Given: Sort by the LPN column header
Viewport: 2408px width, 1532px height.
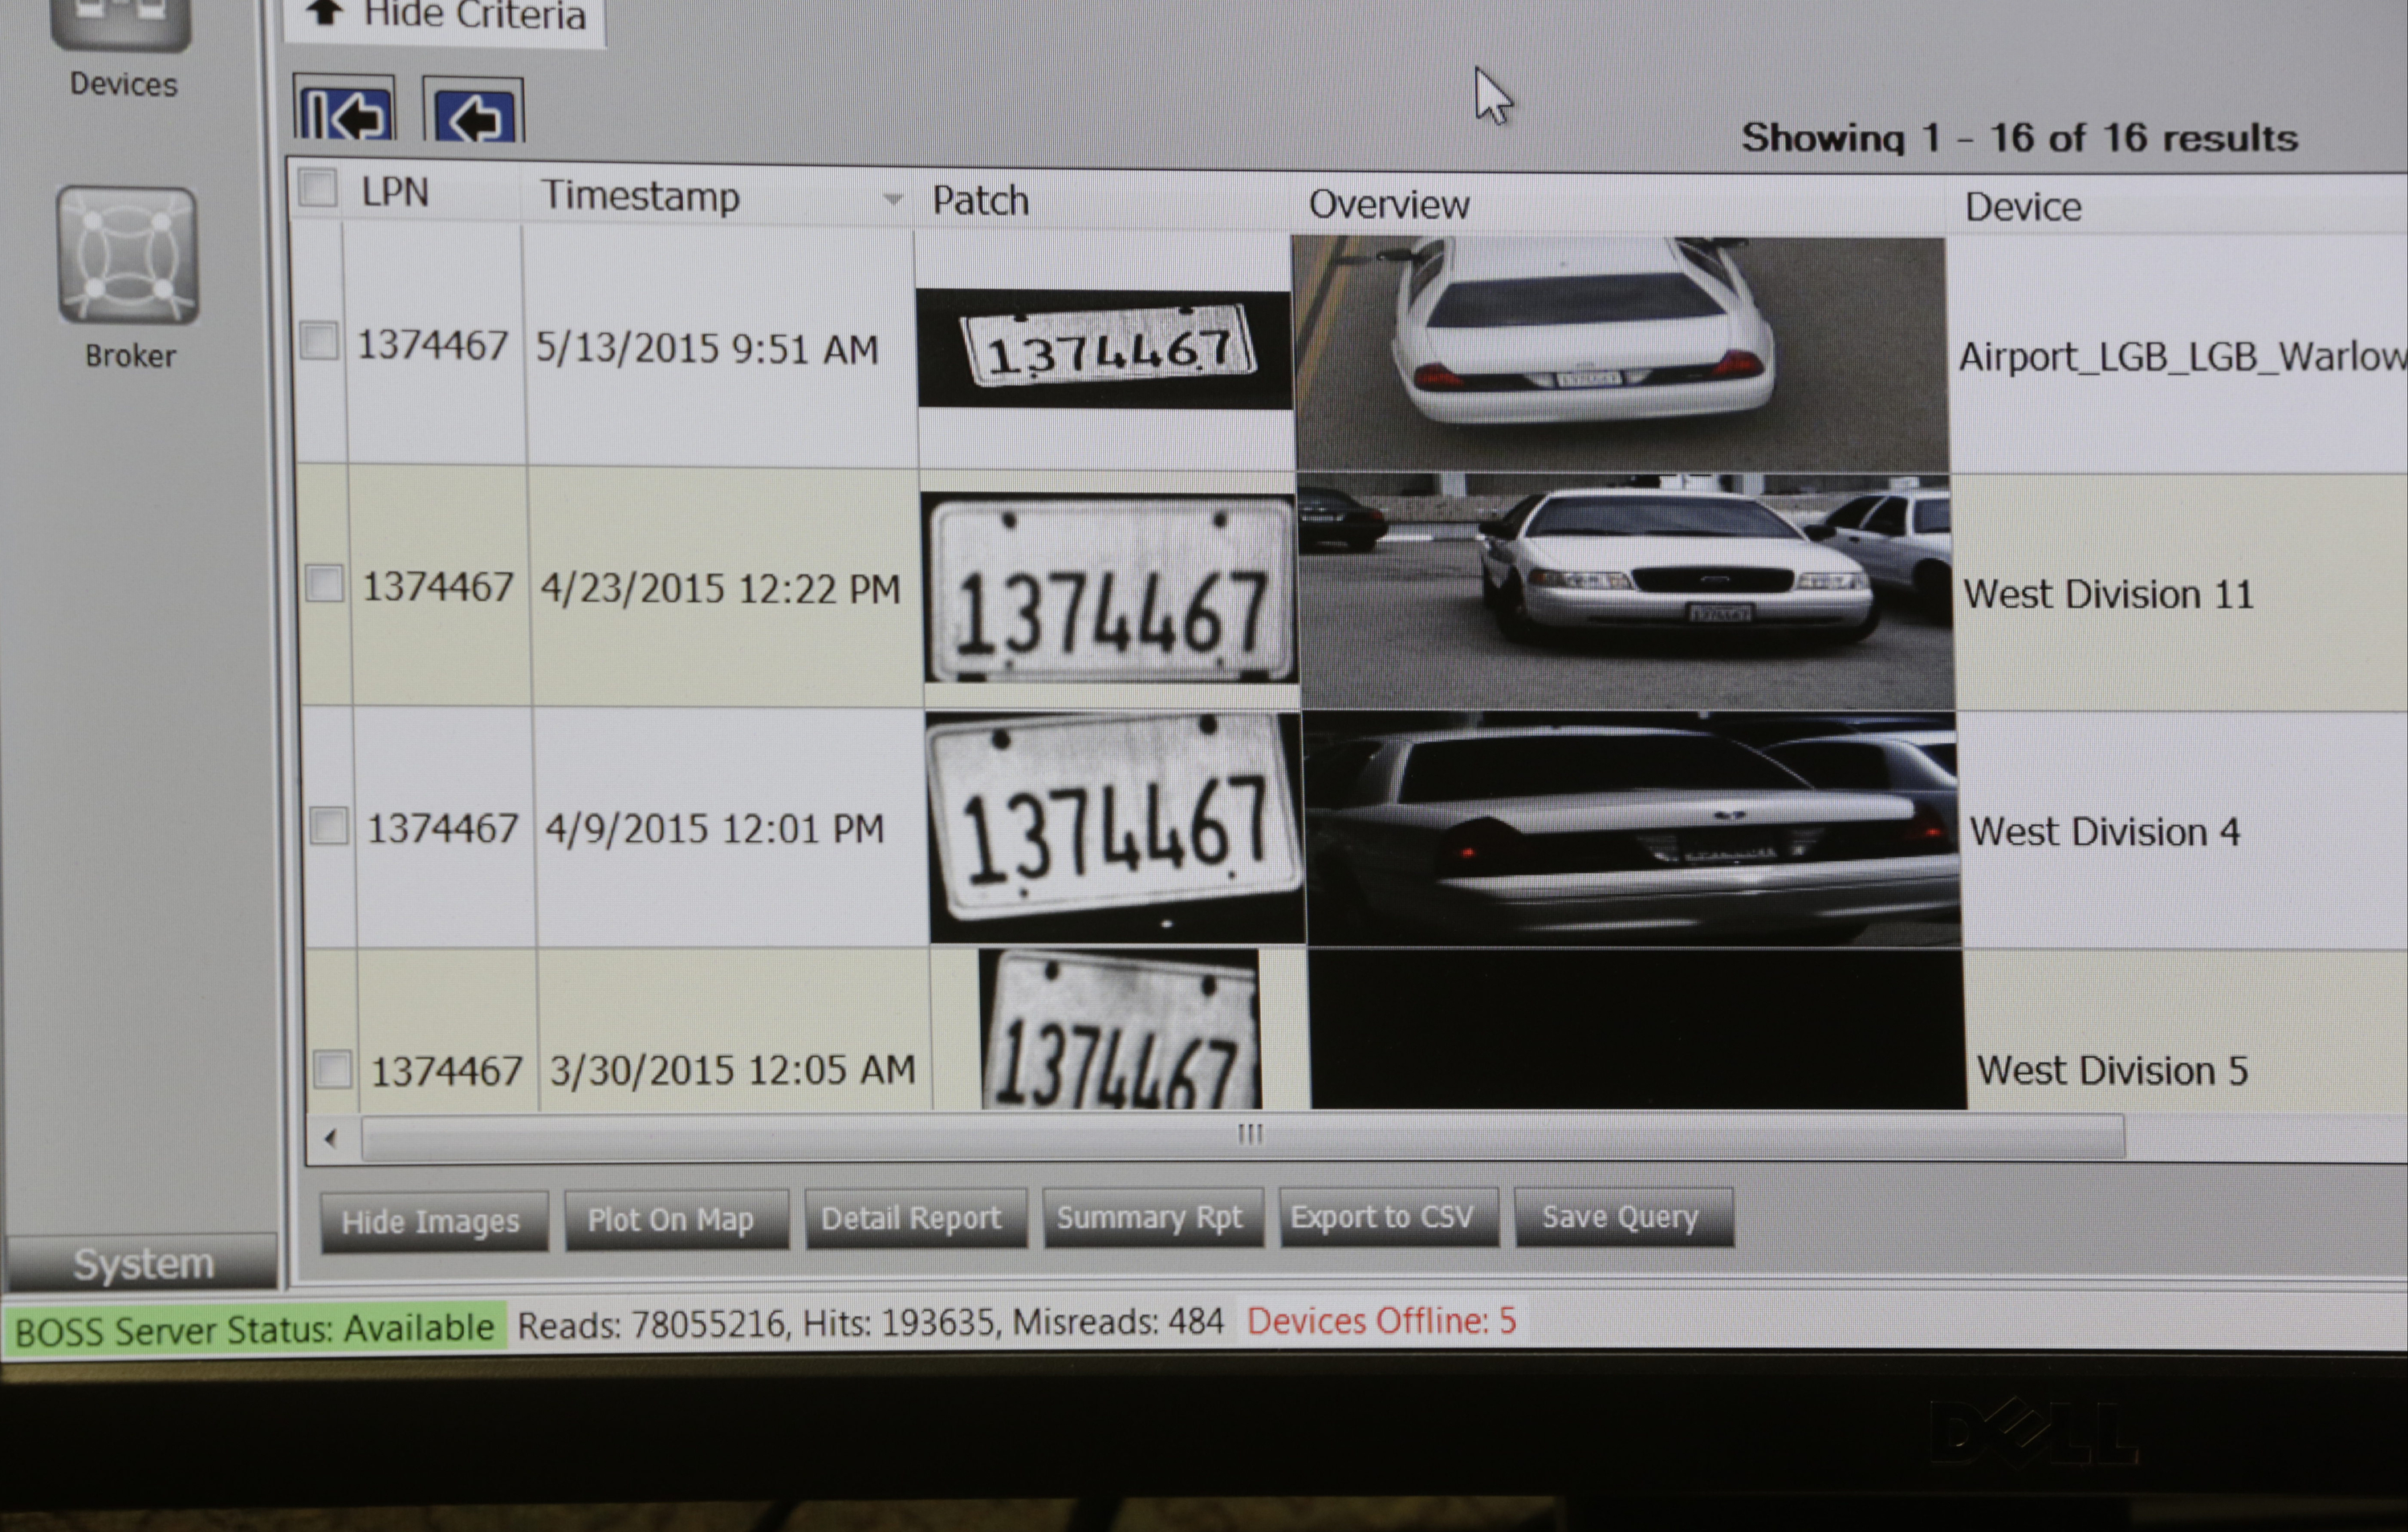Looking at the screenshot, I should pyautogui.click(x=395, y=192).
